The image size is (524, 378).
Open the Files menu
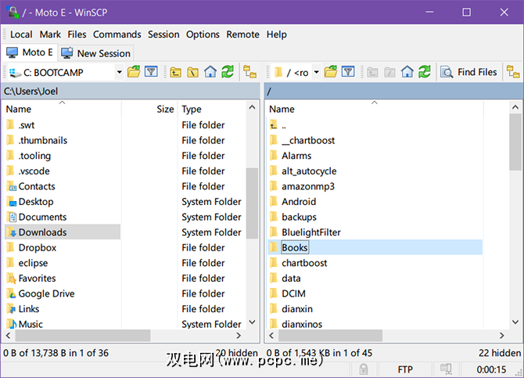77,34
